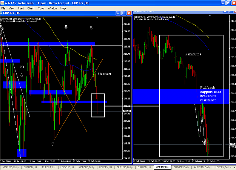Switch to the GBPUSD,H4 chart tab
The width and height of the screenshot is (236, 170).
tap(30, 167)
